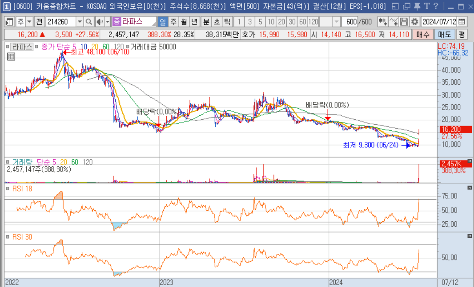Viewport: 474px width, 287px height.
Task: Select interval 3 button
Action: click(x=250, y=22)
